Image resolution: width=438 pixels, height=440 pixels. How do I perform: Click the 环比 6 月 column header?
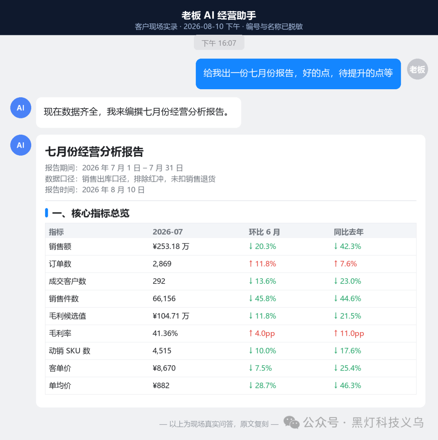[264, 232]
